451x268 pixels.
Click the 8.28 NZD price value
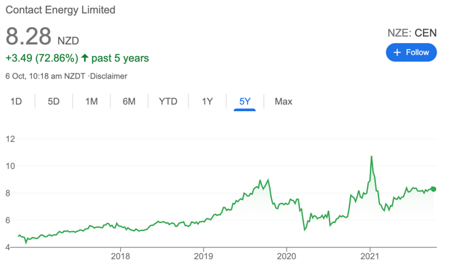click(x=42, y=37)
